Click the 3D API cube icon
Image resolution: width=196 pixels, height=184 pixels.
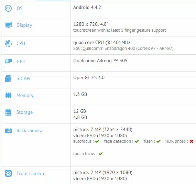pyautogui.click(x=8, y=78)
